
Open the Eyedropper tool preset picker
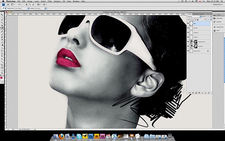point(5,8)
